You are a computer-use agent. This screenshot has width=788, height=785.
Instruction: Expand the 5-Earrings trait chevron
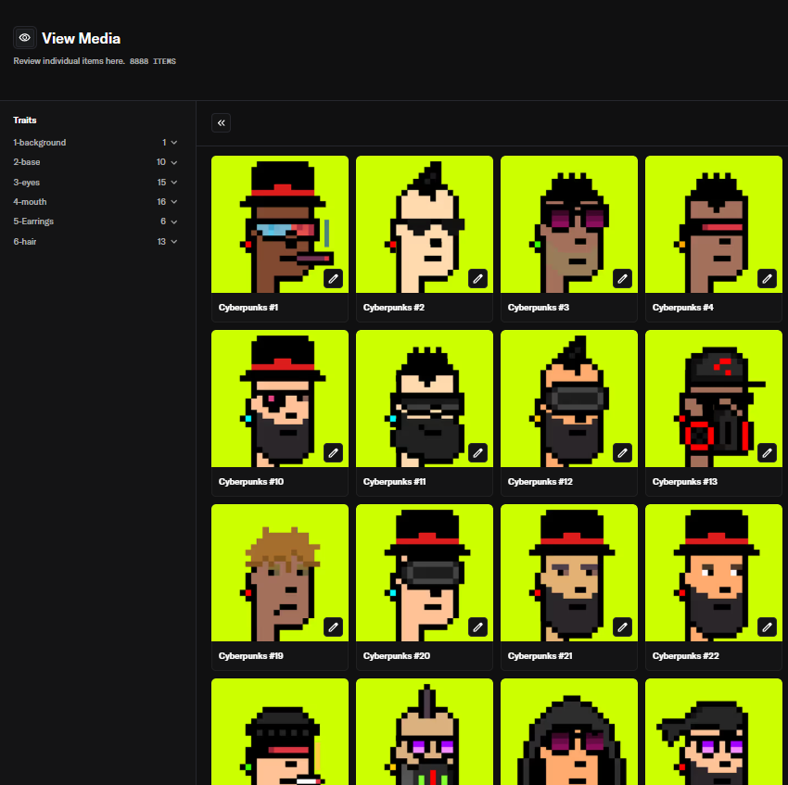click(174, 222)
